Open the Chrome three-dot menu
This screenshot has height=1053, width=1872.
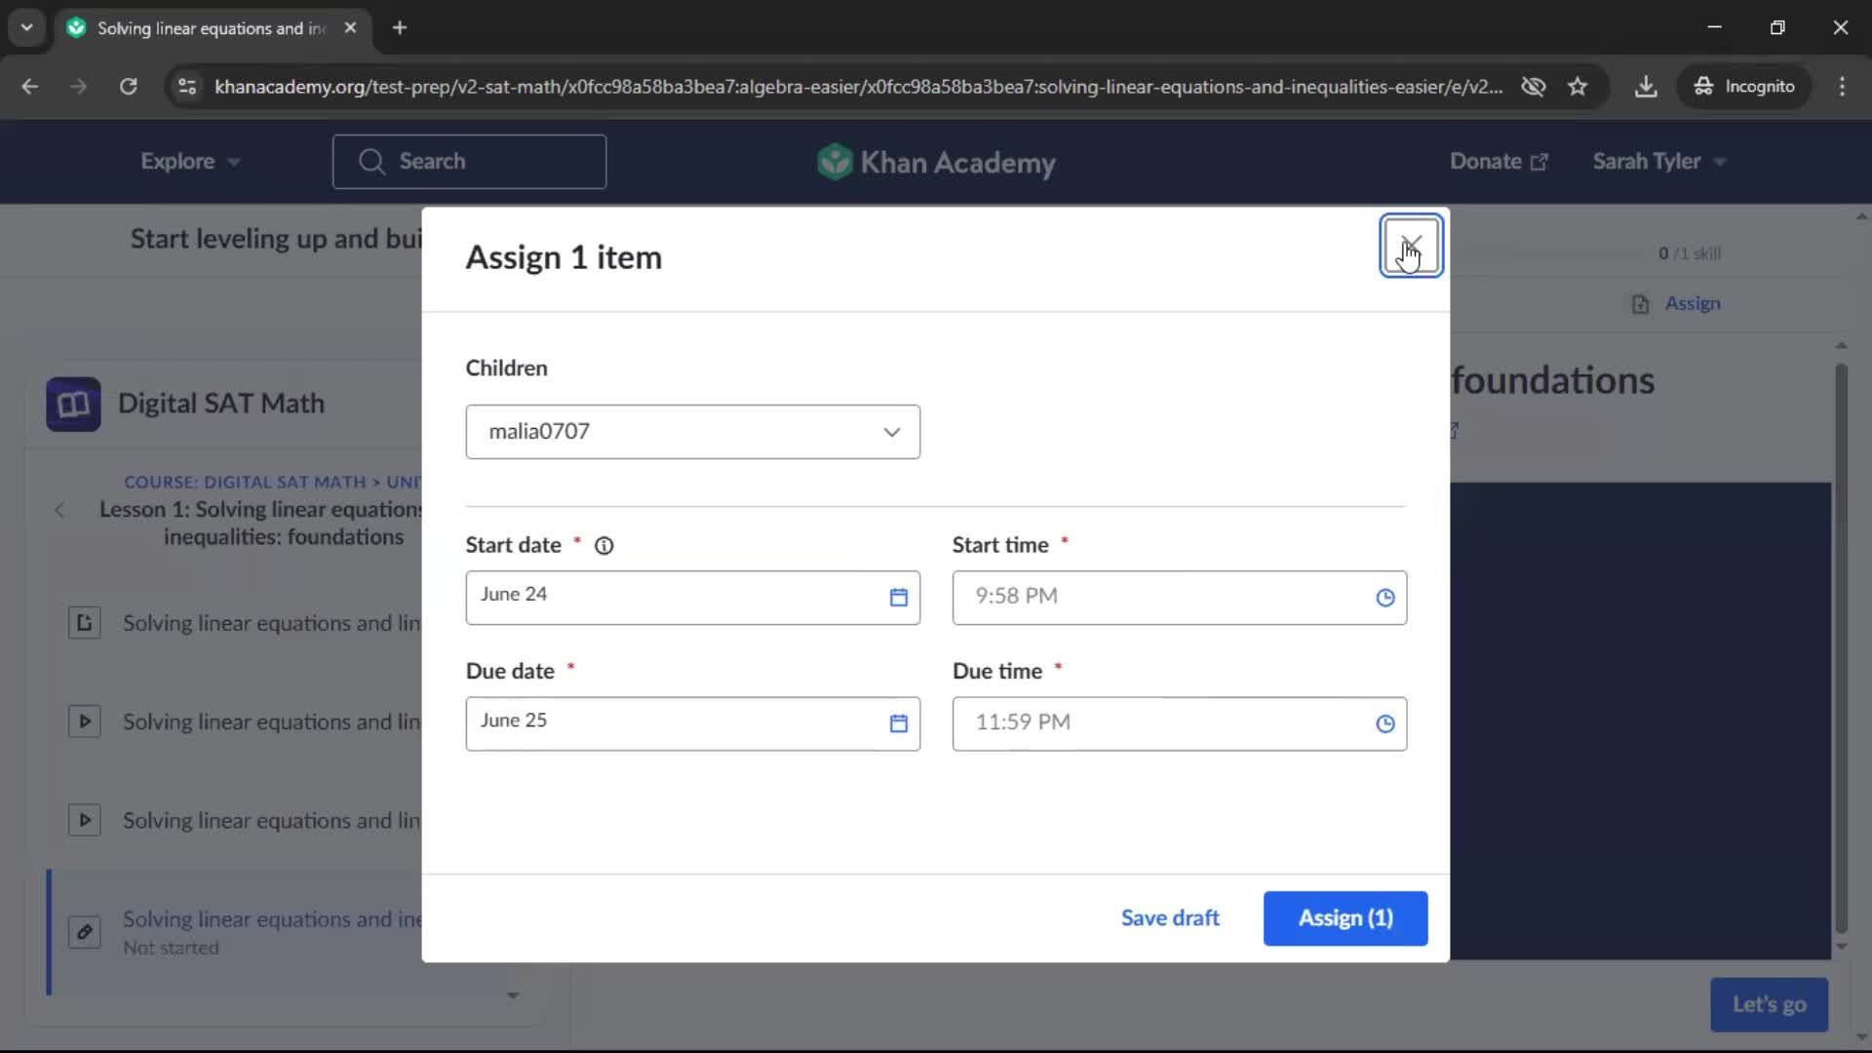(1842, 87)
